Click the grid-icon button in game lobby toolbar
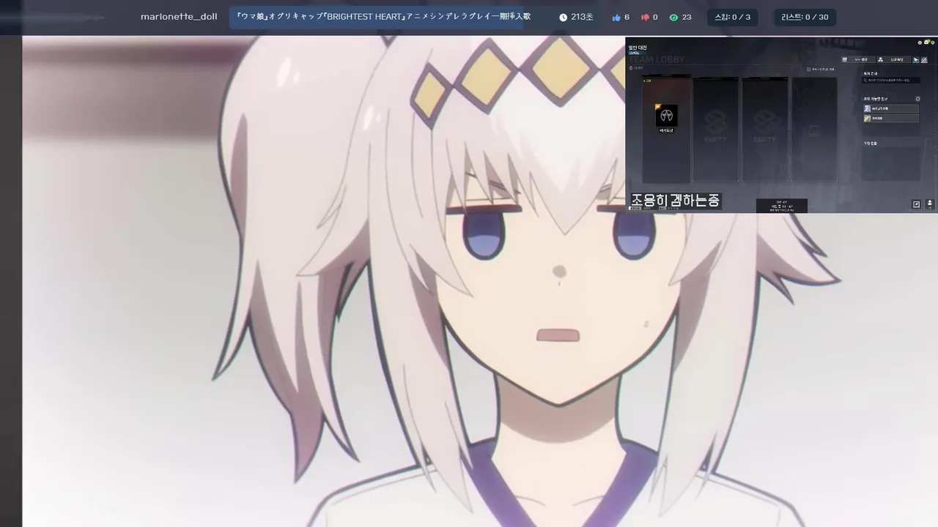 click(858, 59)
